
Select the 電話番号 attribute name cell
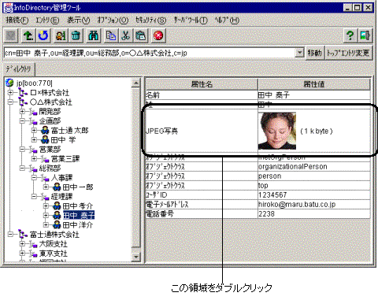(x=202, y=213)
